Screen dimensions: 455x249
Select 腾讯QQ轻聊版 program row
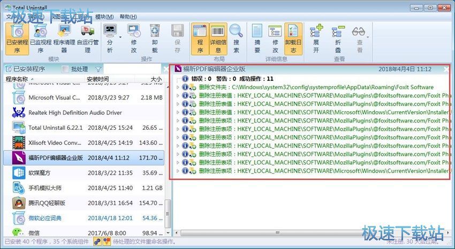[x=84, y=203]
